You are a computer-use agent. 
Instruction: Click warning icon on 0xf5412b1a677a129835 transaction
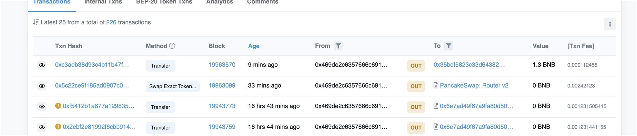(x=58, y=106)
